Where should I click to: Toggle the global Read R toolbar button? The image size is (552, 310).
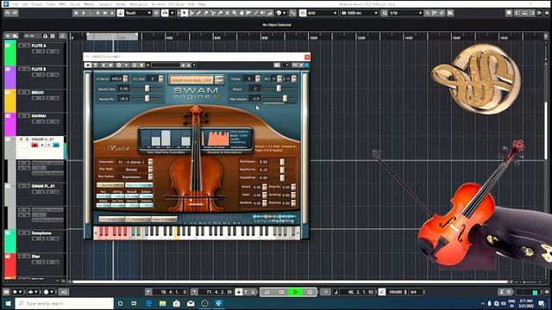coord(97,13)
